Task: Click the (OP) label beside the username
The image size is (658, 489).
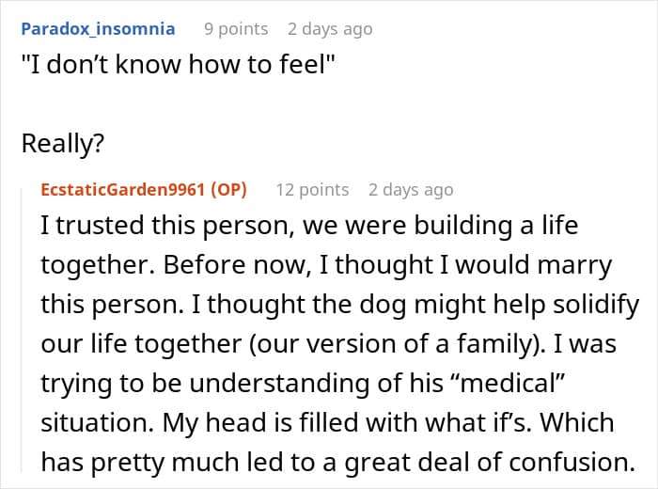Action: [x=228, y=189]
